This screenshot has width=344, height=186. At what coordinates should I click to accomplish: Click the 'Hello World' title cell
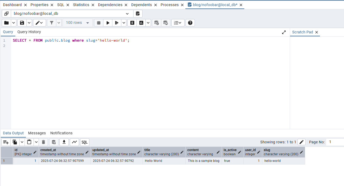click(164, 161)
